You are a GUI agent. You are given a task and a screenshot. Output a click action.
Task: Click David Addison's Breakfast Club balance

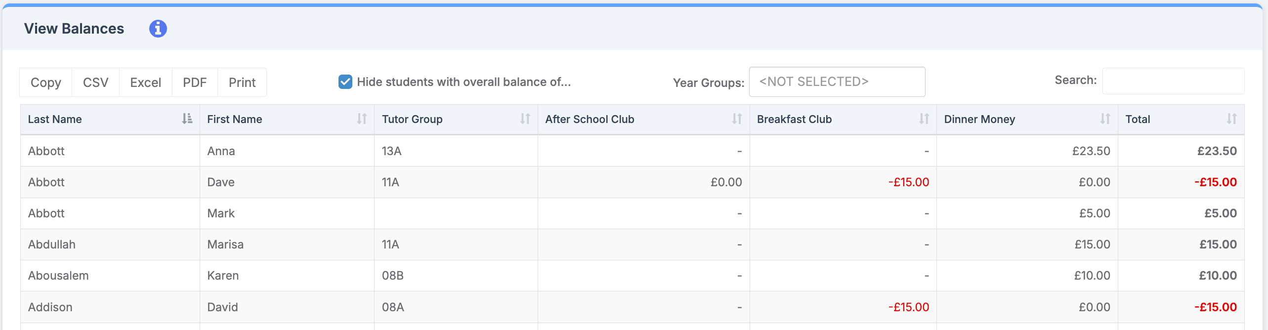908,307
